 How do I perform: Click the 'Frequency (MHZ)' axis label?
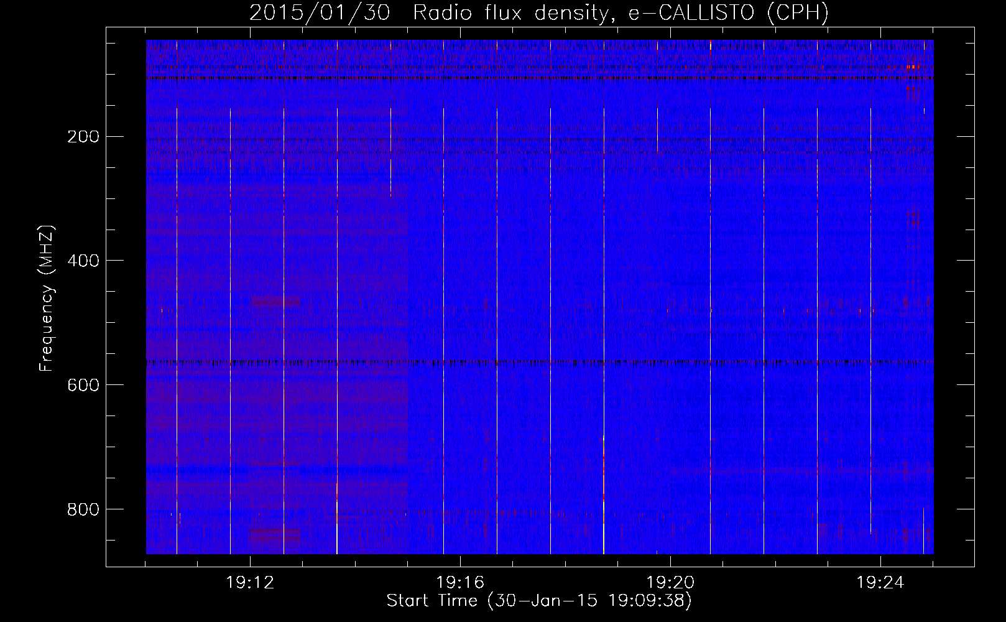click(x=47, y=298)
